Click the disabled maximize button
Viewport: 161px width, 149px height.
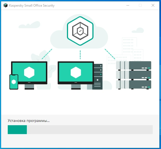tap(140, 5)
